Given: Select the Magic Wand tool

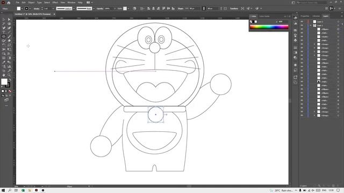Looking at the screenshot, I should click(4, 24).
